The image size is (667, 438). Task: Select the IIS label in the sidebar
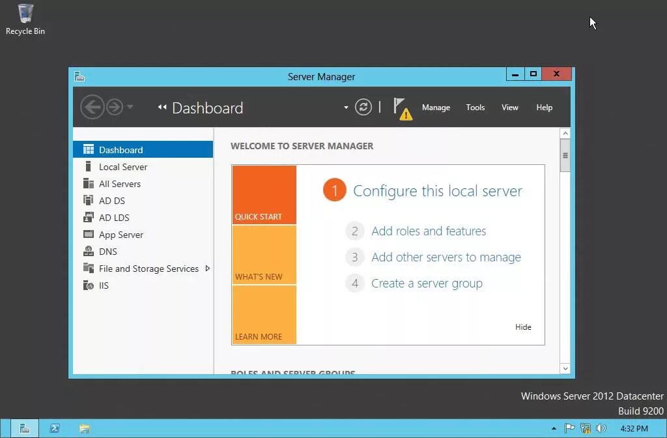tap(104, 285)
